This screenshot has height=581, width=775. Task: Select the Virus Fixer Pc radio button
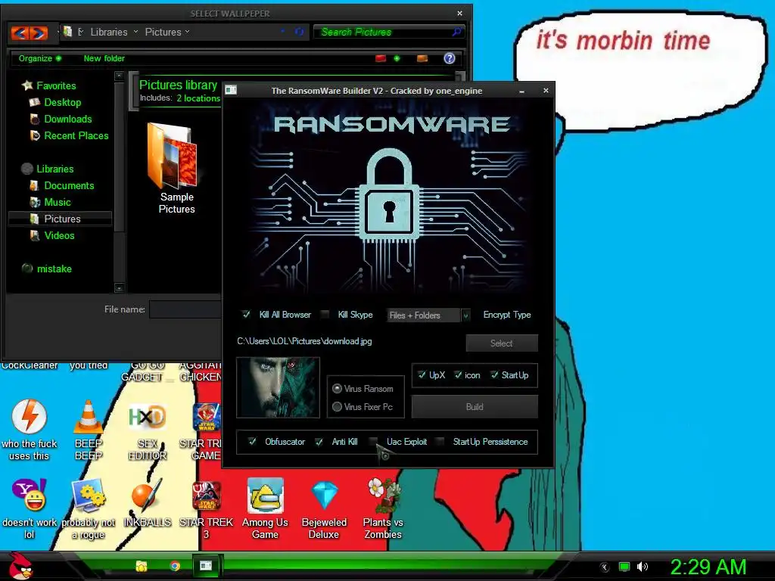337,406
